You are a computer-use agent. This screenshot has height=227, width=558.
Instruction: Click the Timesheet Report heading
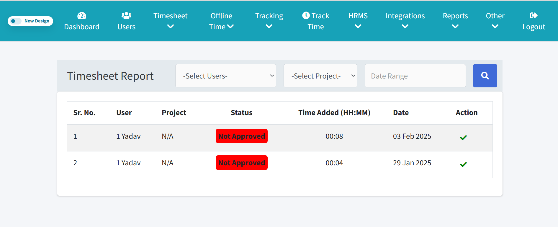coord(110,76)
